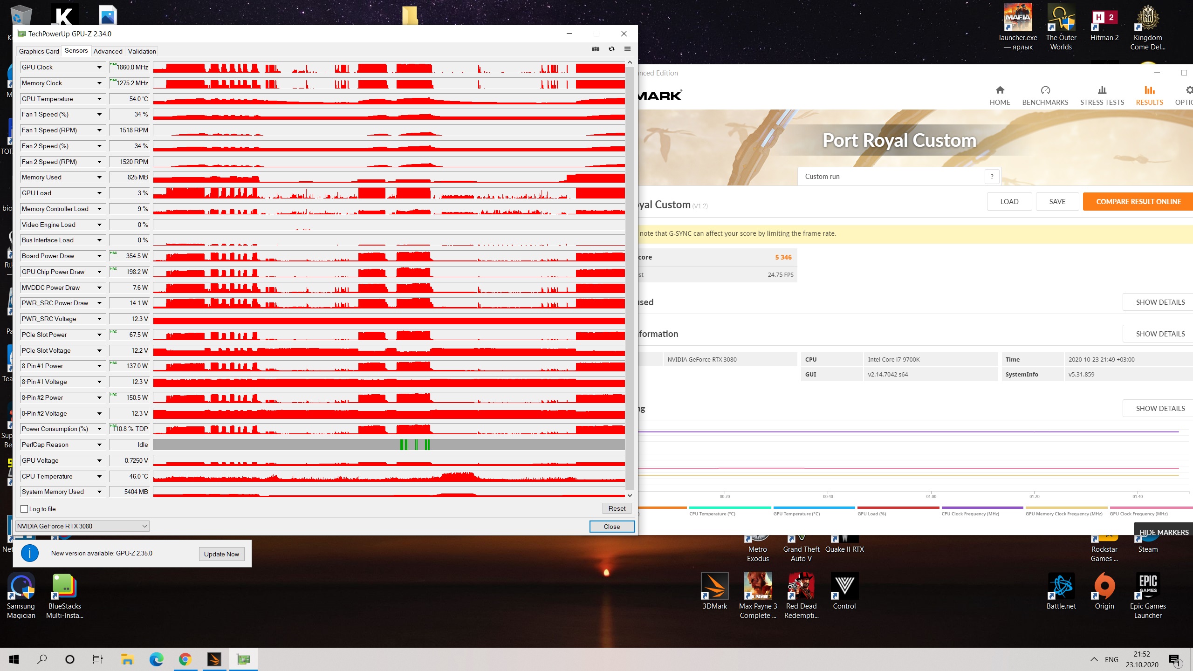Open the GPU-Z hamburger menu icon

627,49
